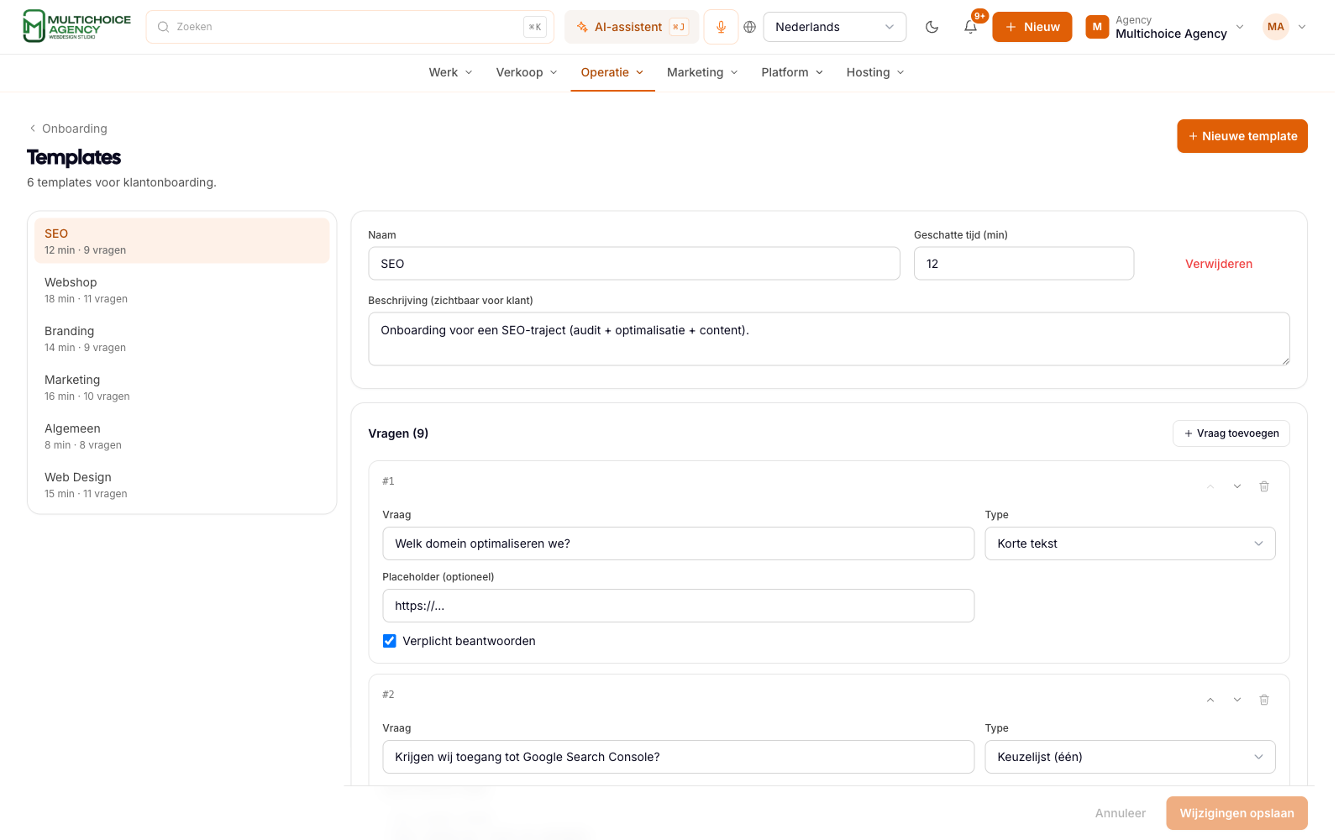1344x840 pixels.
Task: Click the Multichoice Agency logo
Action: click(76, 26)
